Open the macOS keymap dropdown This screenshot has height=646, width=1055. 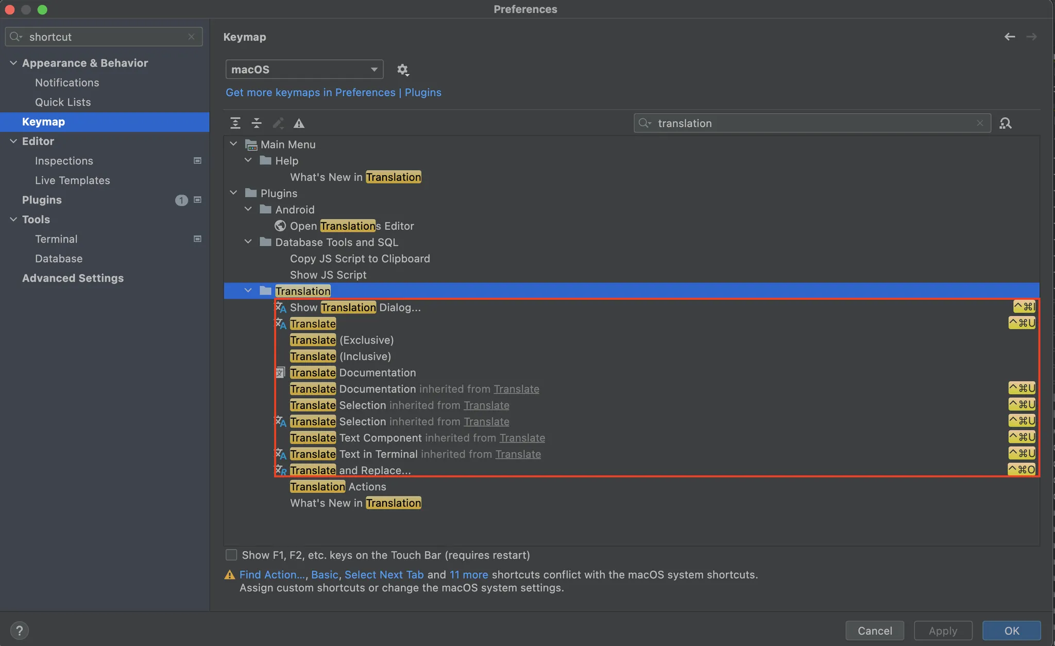pos(304,70)
